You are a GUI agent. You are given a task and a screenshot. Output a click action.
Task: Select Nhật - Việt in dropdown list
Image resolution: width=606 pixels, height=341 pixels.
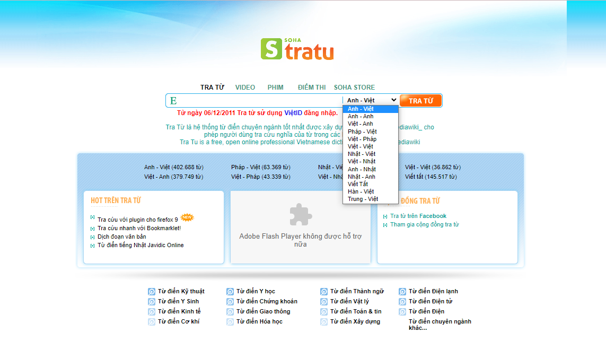(x=371, y=154)
